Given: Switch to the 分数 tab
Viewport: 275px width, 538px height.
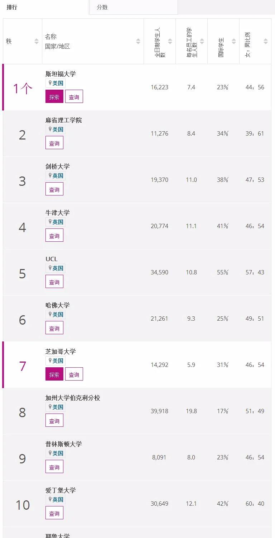Looking at the screenshot, I should click(102, 7).
